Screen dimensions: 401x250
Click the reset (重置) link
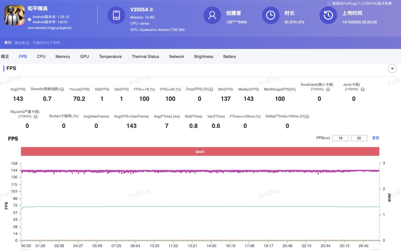point(375,138)
